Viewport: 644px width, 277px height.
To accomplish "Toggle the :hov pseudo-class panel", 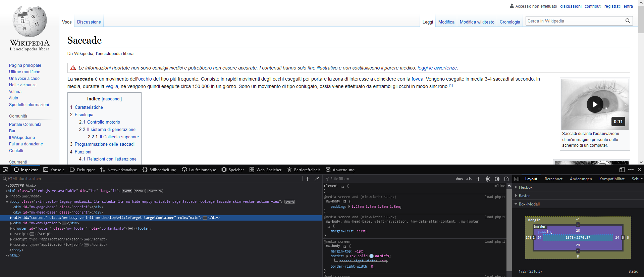I will (460, 179).
